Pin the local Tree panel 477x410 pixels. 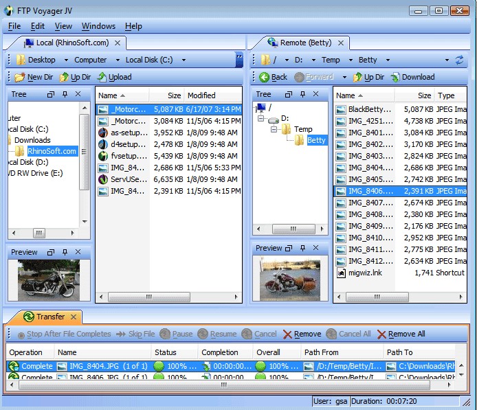coord(65,94)
